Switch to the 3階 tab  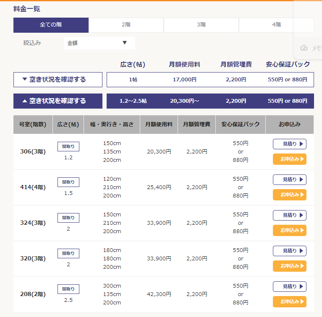pos(201,25)
